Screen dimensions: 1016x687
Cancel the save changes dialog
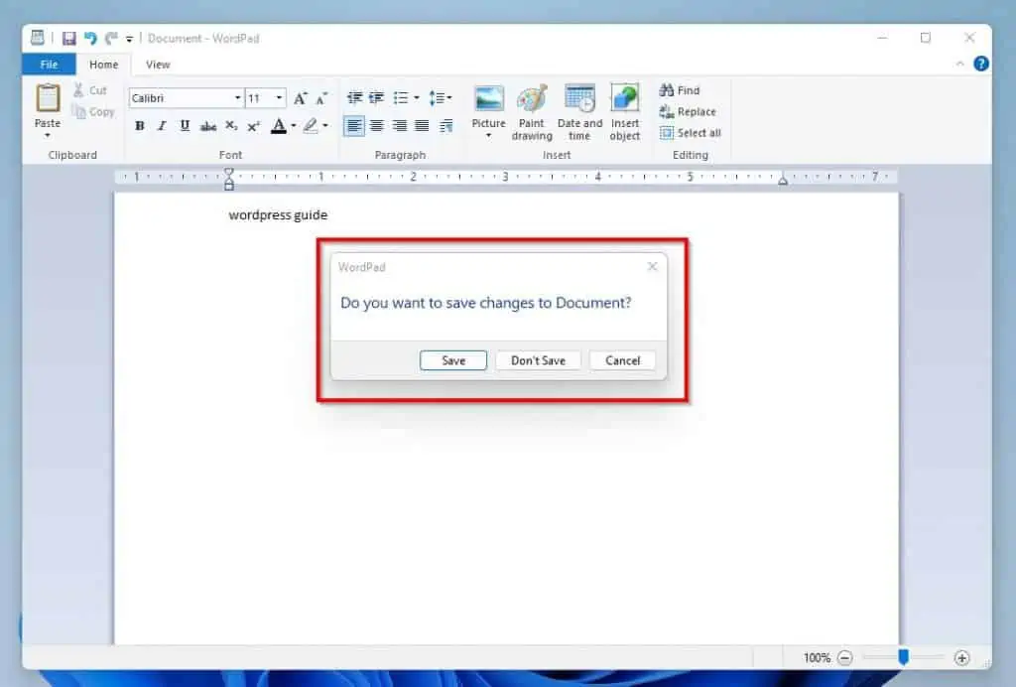point(622,360)
